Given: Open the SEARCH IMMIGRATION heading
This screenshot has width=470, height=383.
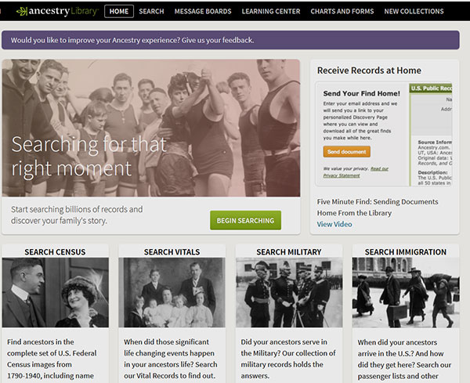Looking at the screenshot, I should pyautogui.click(x=406, y=251).
